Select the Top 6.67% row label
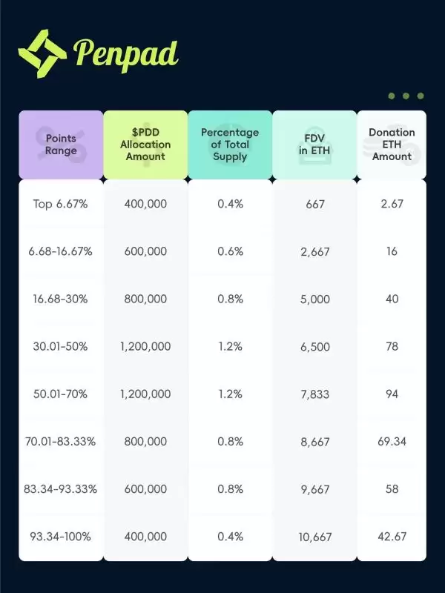 61,204
